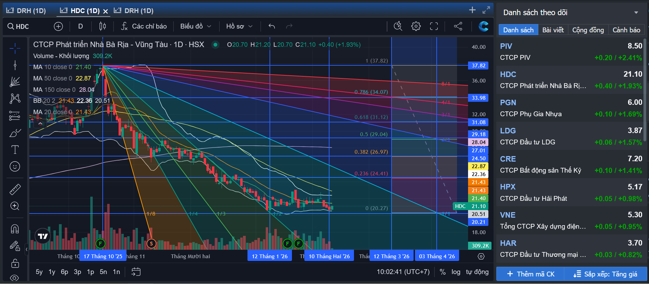Open chart settings gear in top toolbar
649x284 pixels.
point(416,26)
